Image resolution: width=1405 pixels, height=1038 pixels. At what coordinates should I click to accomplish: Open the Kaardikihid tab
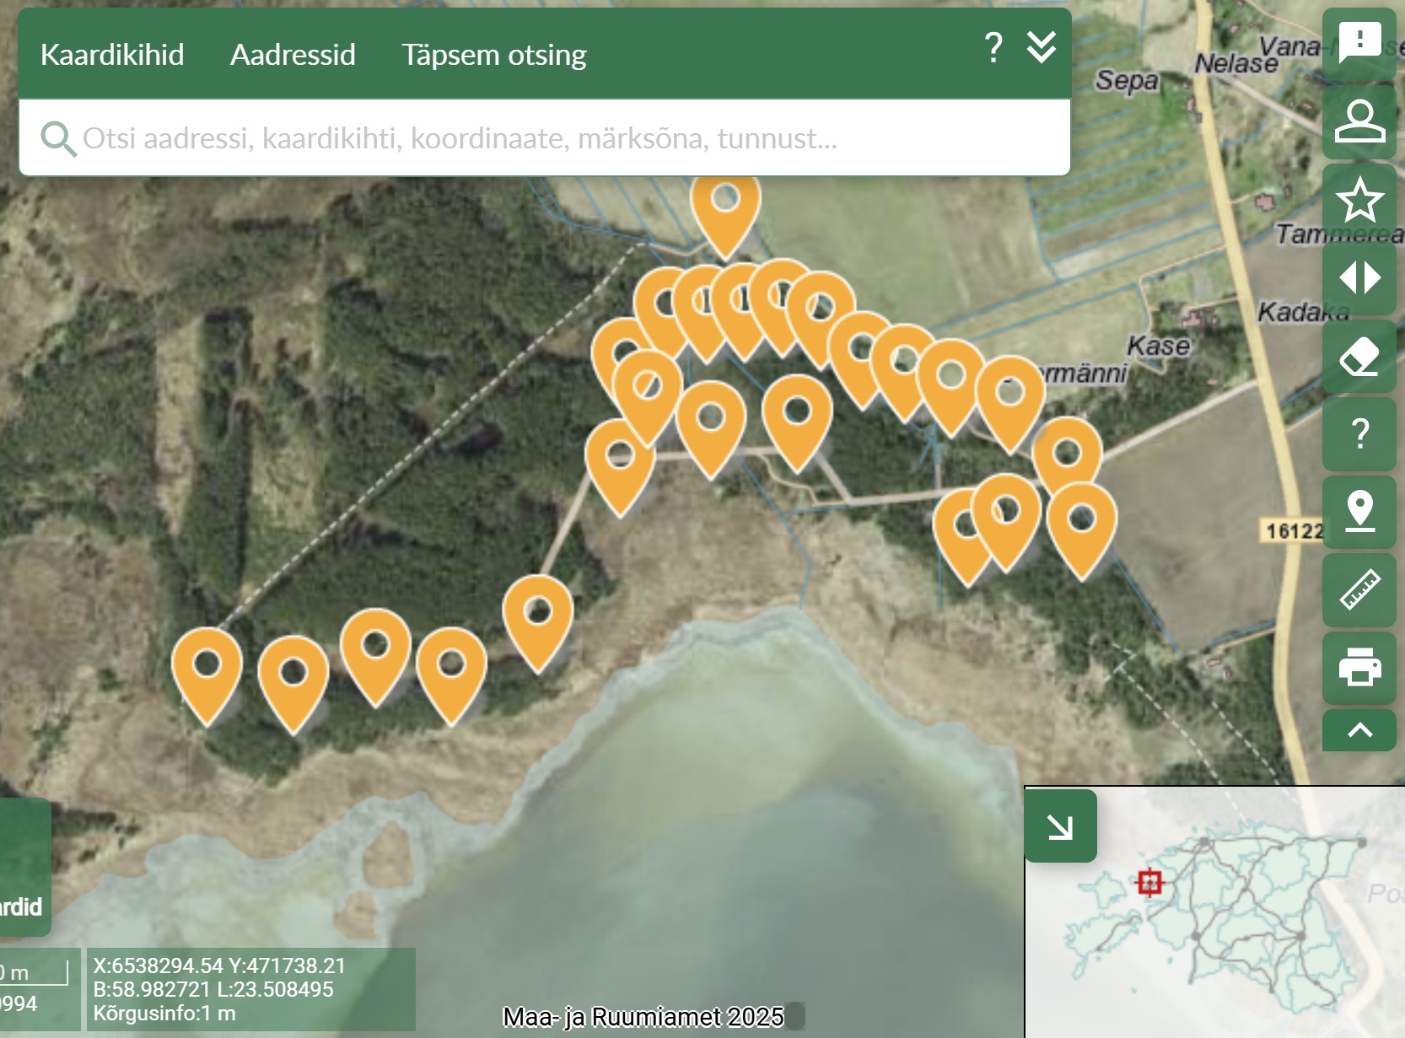tap(112, 55)
